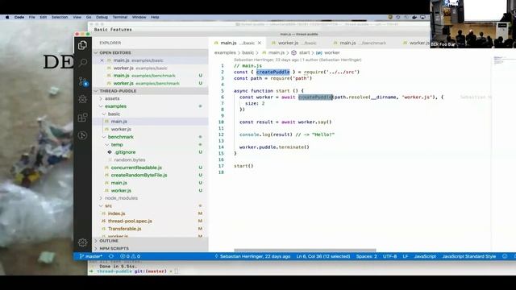This screenshot has height=290, width=516.
Task: Collapse the temp folder
Action: pyautogui.click(x=116, y=145)
